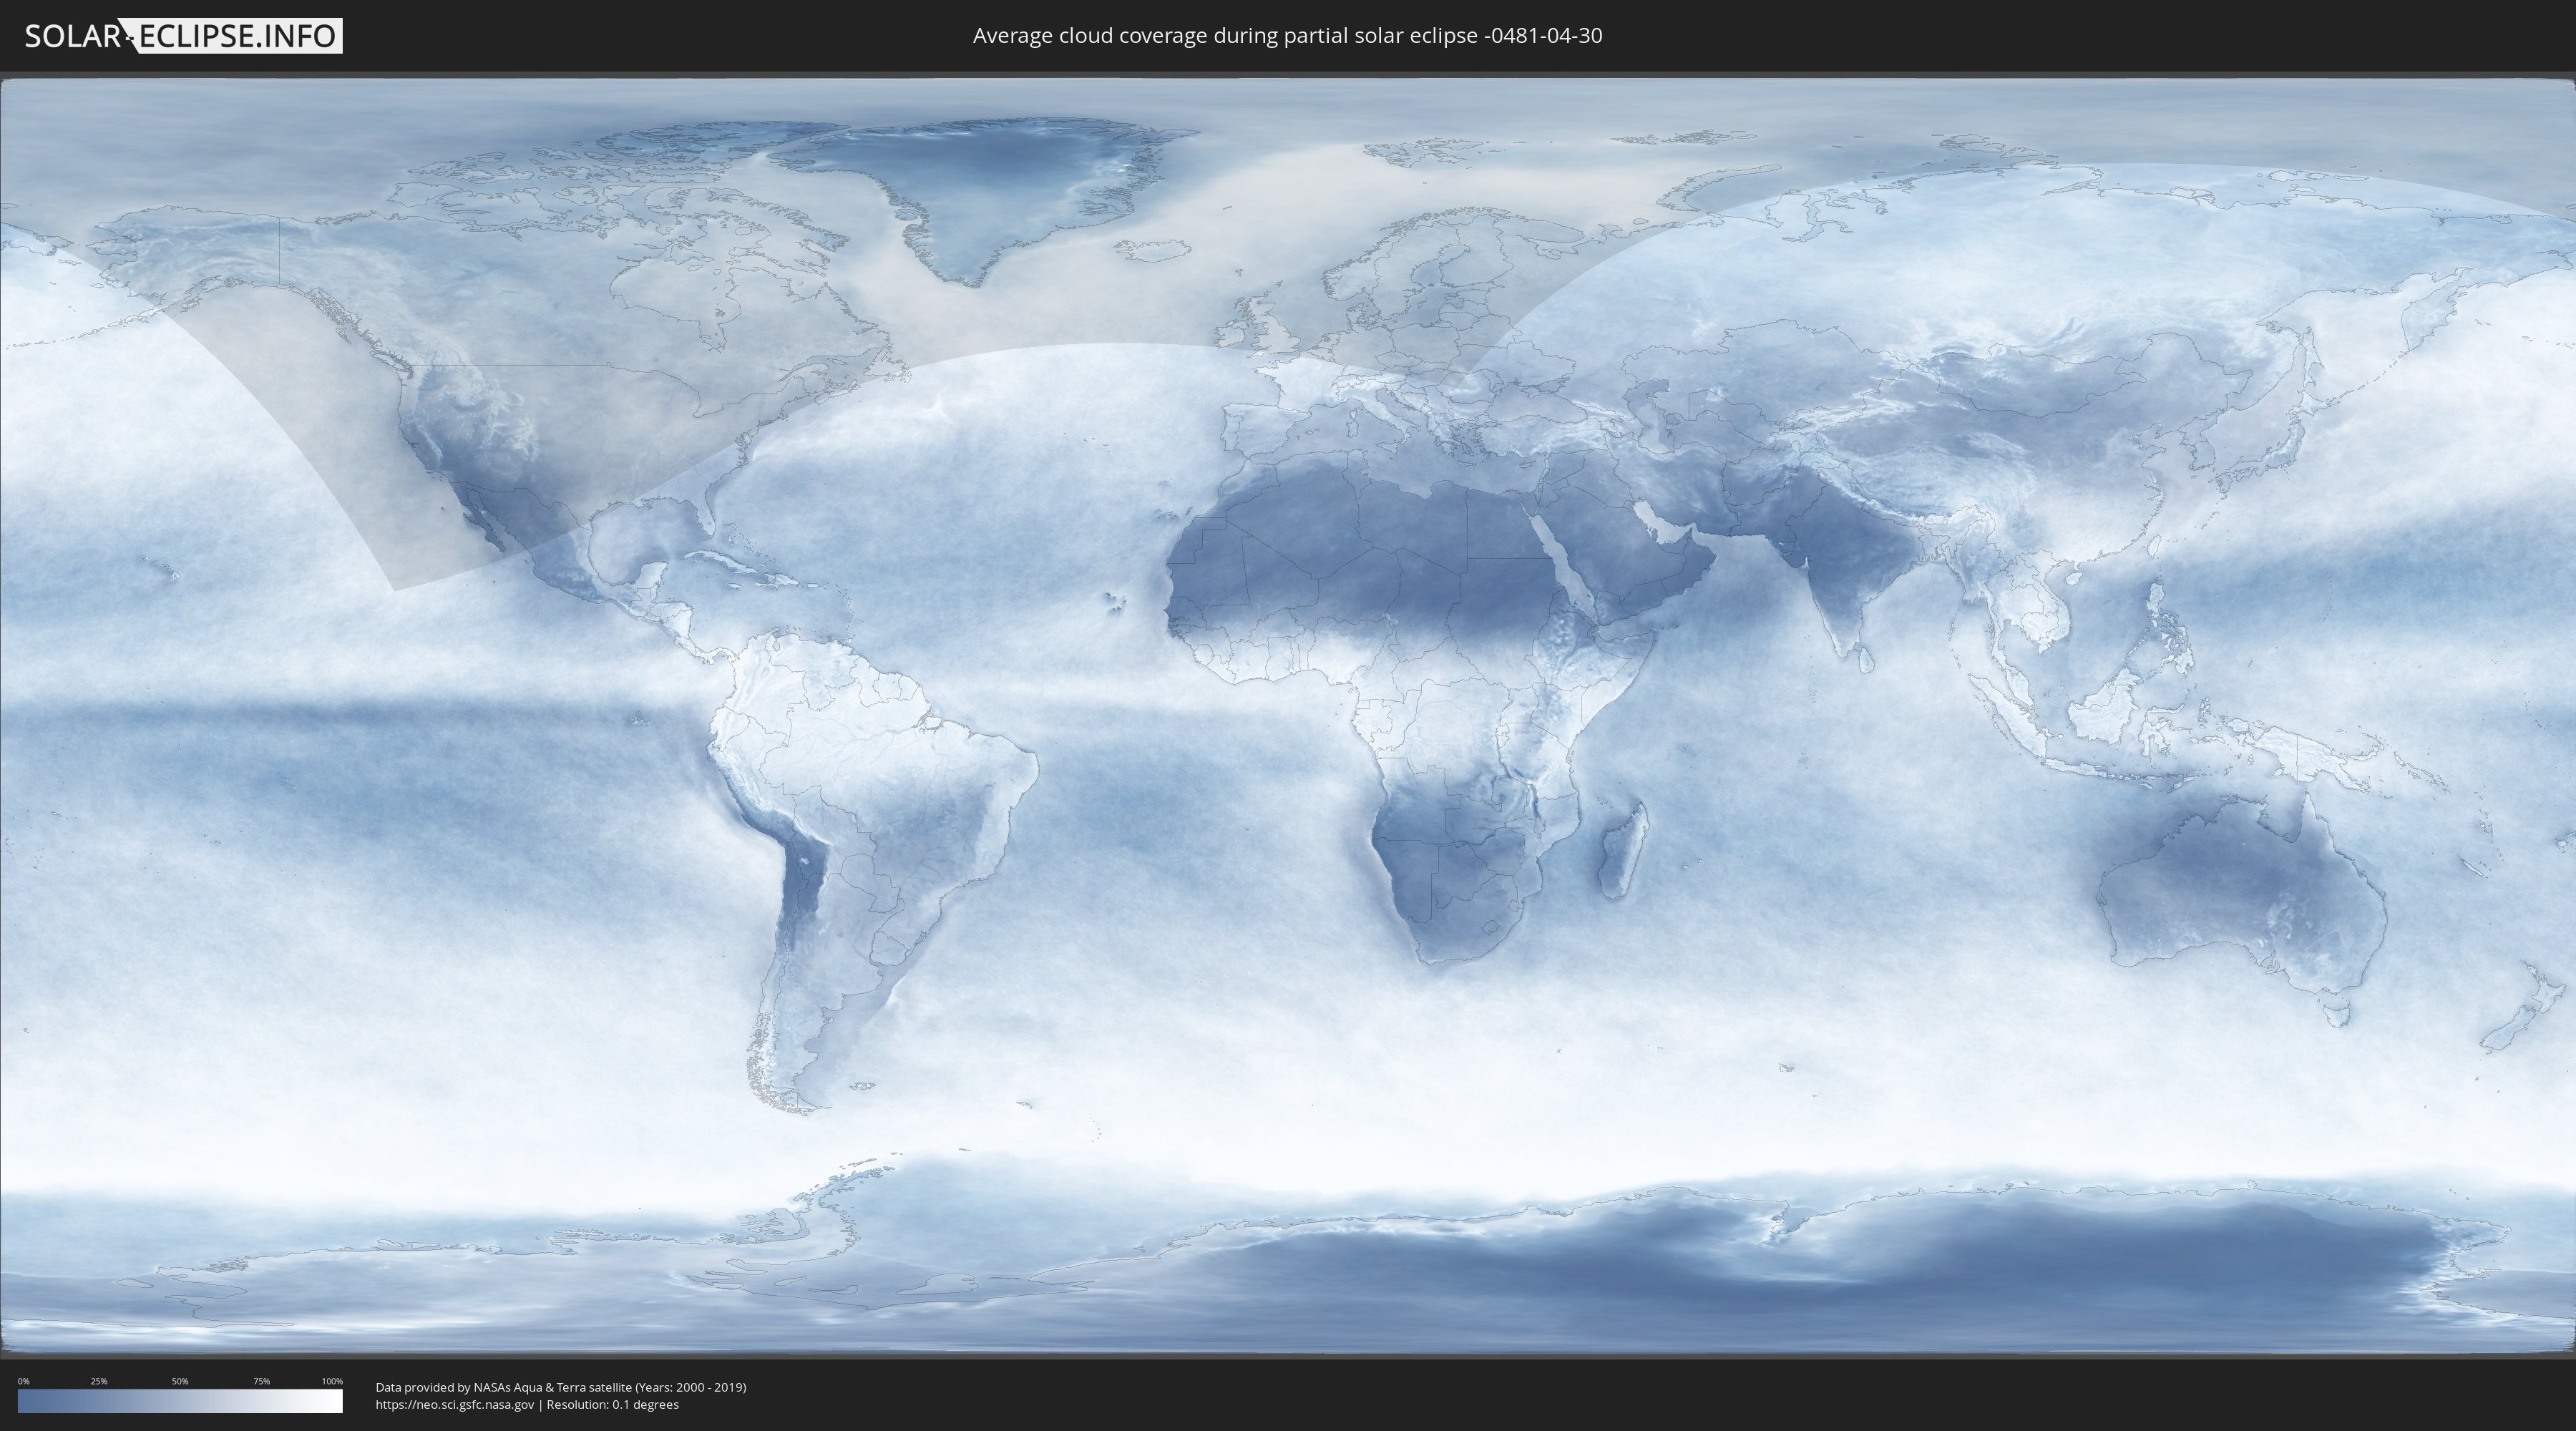
Task: Click the cloud coverage color gradient legend bar
Action: click(180, 1401)
